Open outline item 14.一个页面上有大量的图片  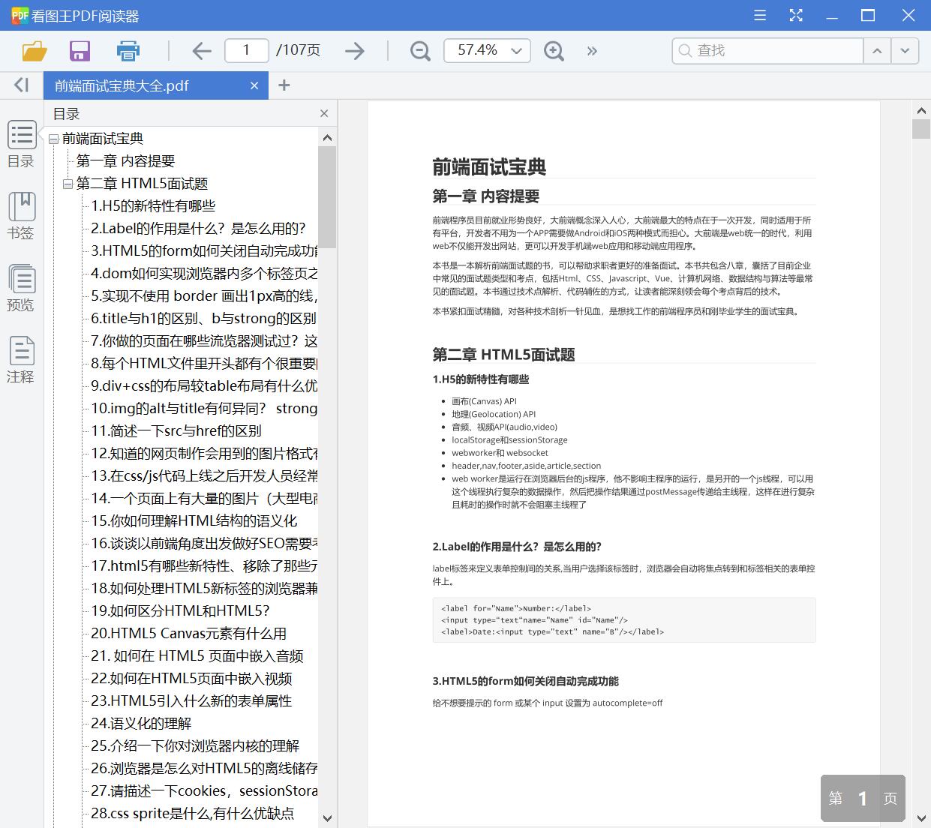tap(204, 499)
